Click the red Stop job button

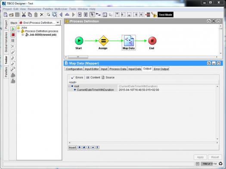click(13, 35)
